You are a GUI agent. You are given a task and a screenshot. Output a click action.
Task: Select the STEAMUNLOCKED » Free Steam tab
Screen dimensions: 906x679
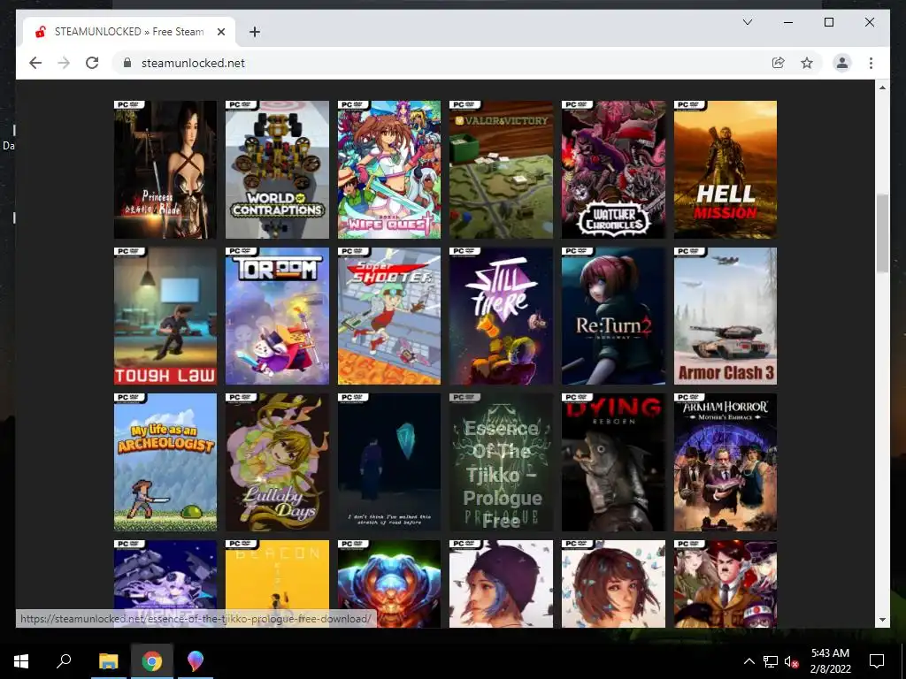click(x=129, y=32)
